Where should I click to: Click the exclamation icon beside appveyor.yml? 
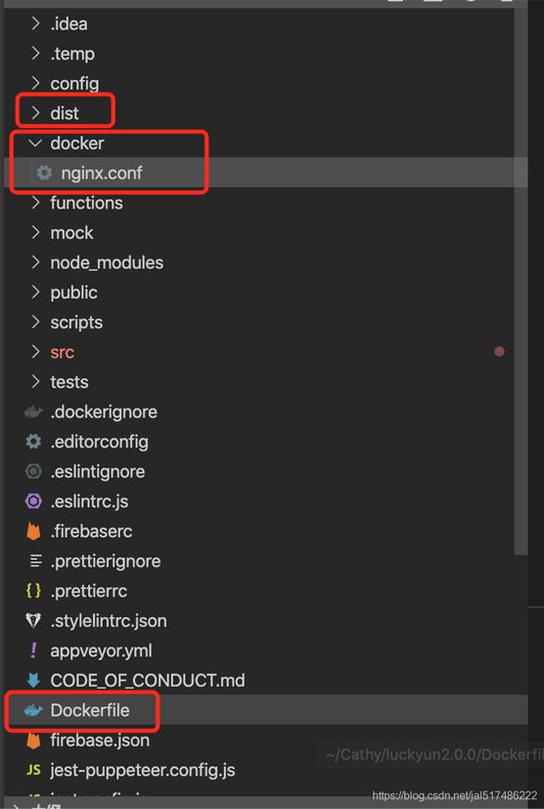coord(33,651)
